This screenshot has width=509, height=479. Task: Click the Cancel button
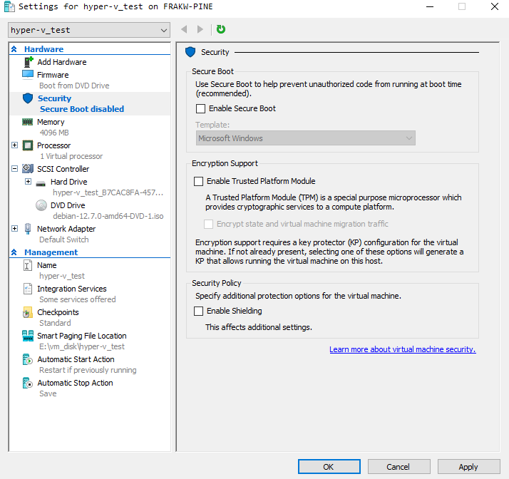pos(399,467)
